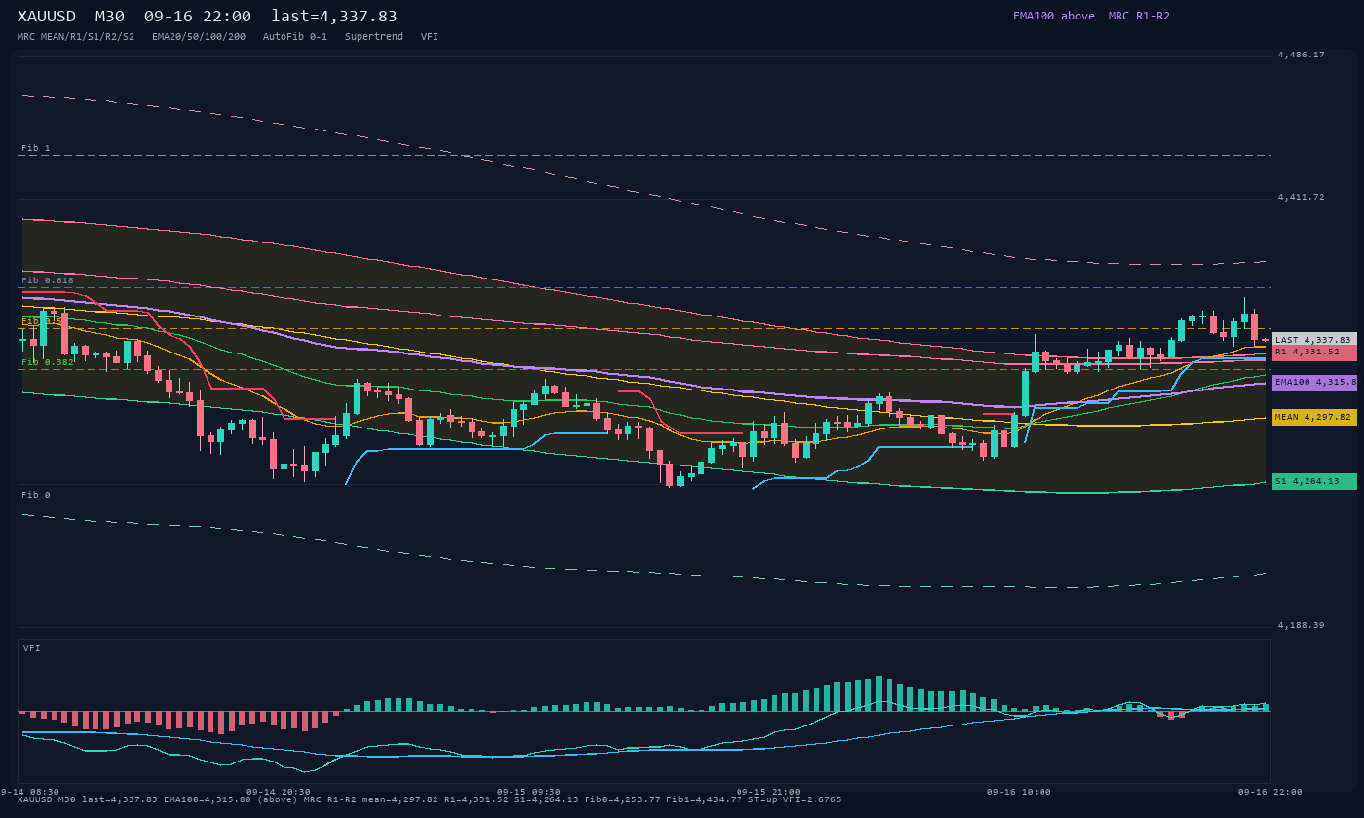Select the EMA100 4,315.8 price tag
Viewport: 1364px width, 818px height.
coord(1314,383)
